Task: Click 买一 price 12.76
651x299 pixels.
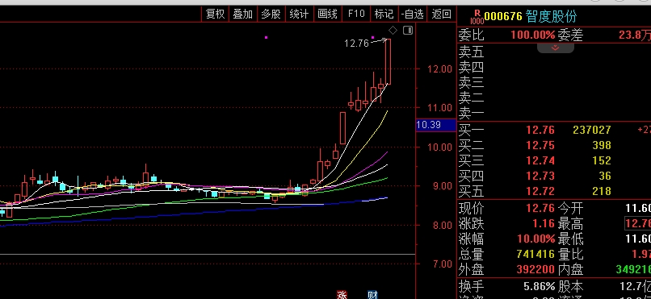Action: click(540, 130)
